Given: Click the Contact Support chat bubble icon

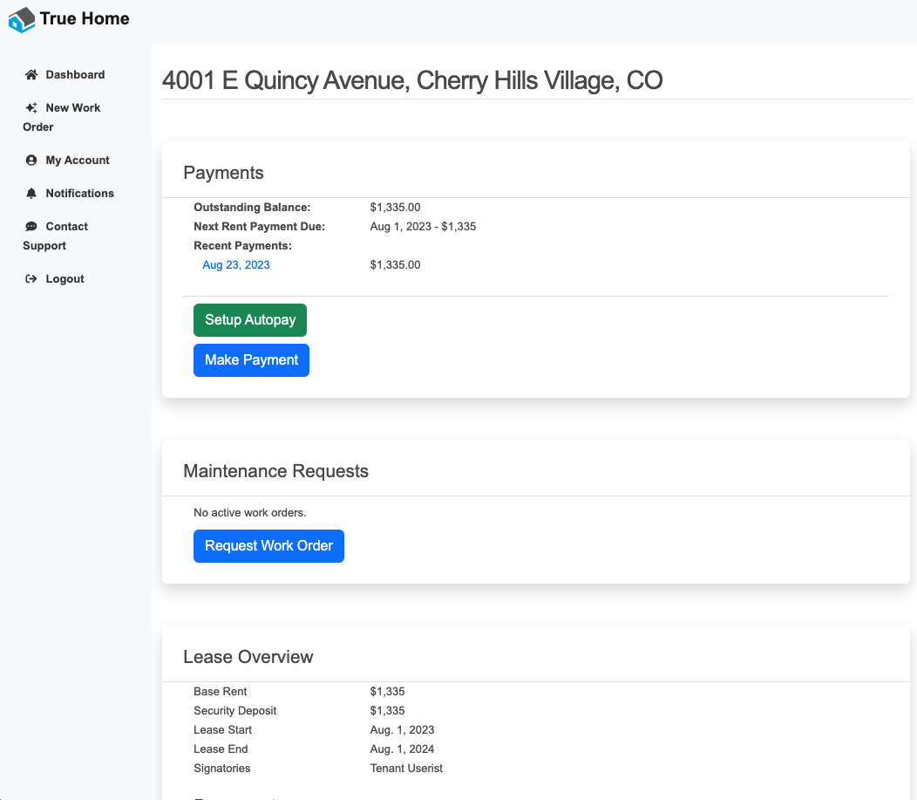Looking at the screenshot, I should [31, 227].
